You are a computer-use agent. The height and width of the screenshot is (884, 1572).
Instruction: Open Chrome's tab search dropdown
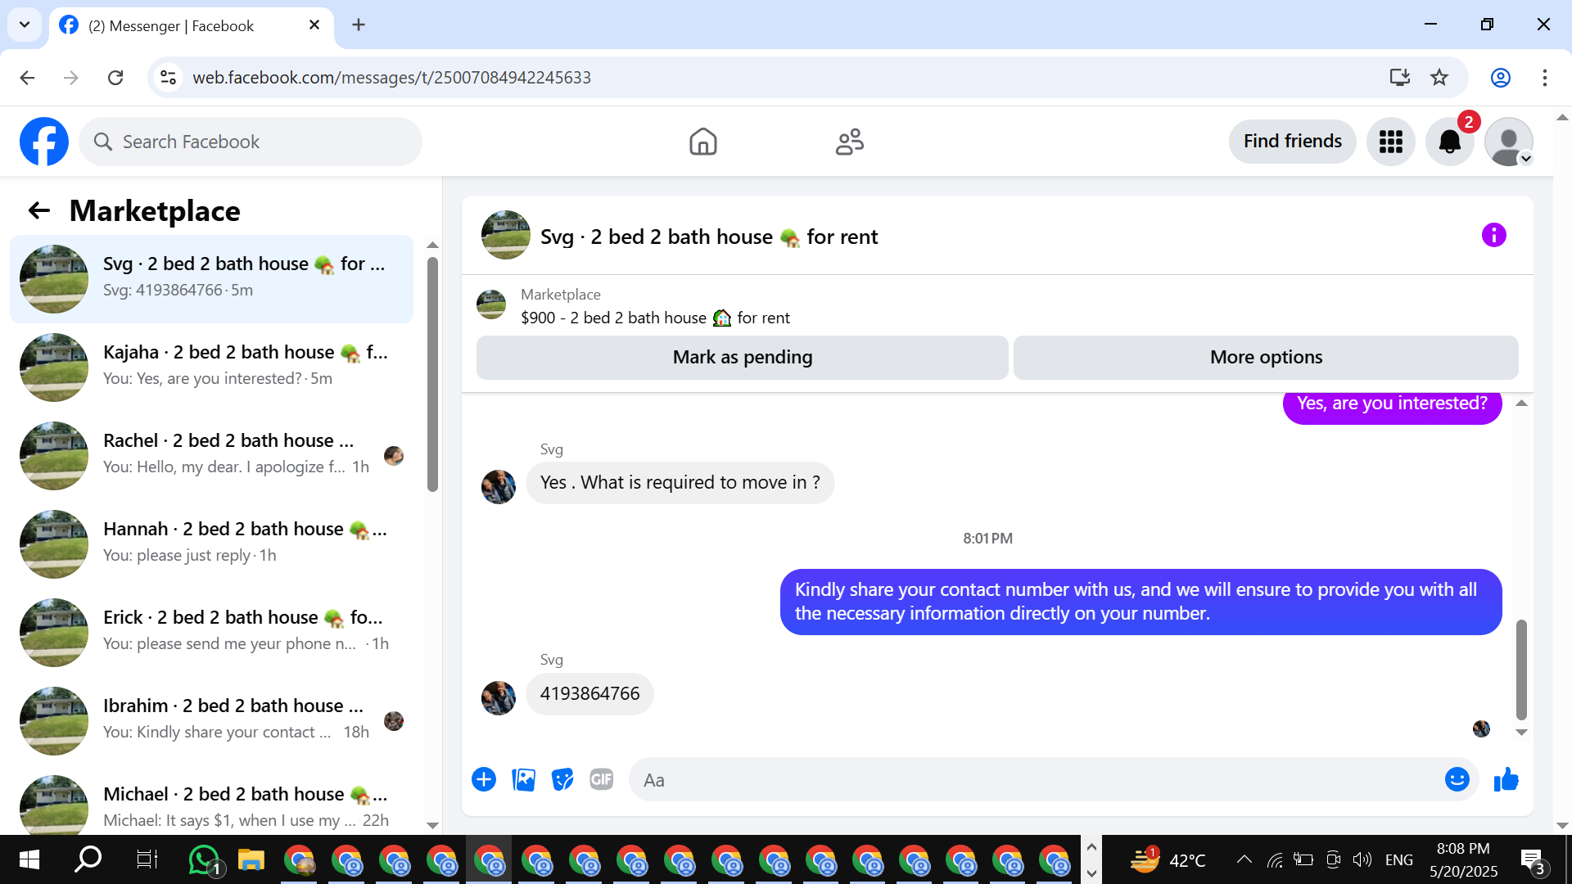pyautogui.click(x=25, y=25)
